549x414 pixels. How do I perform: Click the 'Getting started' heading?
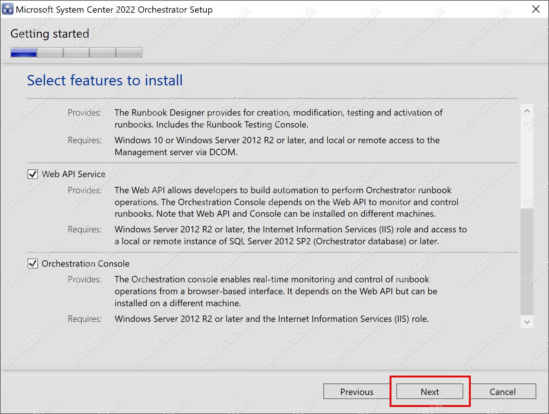coord(50,34)
